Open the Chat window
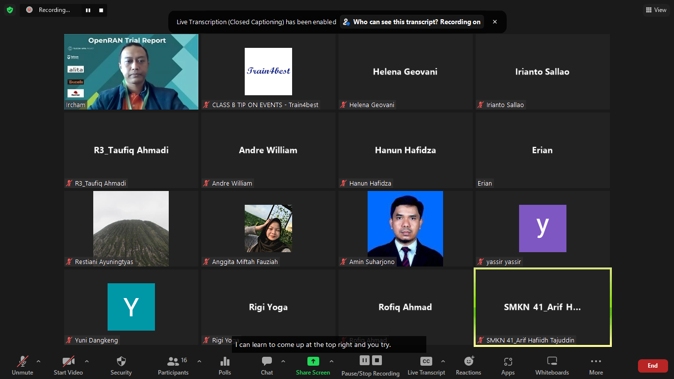Screen dimensions: 674x379 (267, 362)
